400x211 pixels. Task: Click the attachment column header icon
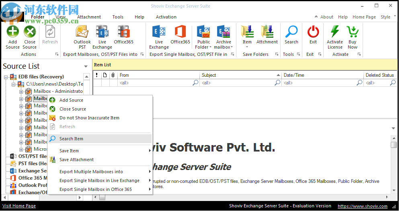[x=113, y=75]
